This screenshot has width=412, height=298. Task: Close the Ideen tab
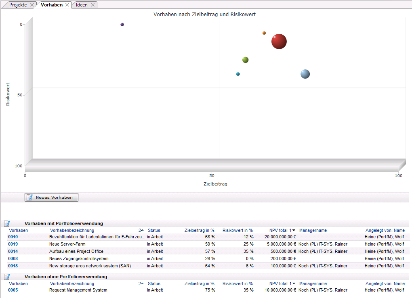point(92,5)
